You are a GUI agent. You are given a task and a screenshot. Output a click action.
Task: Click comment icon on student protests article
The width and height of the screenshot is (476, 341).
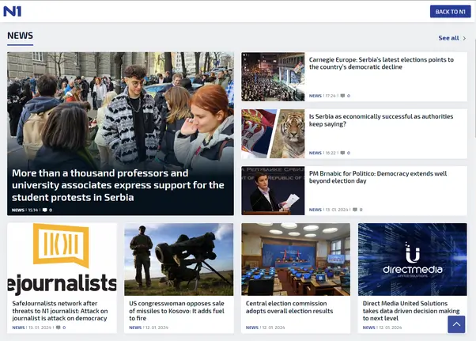point(45,210)
